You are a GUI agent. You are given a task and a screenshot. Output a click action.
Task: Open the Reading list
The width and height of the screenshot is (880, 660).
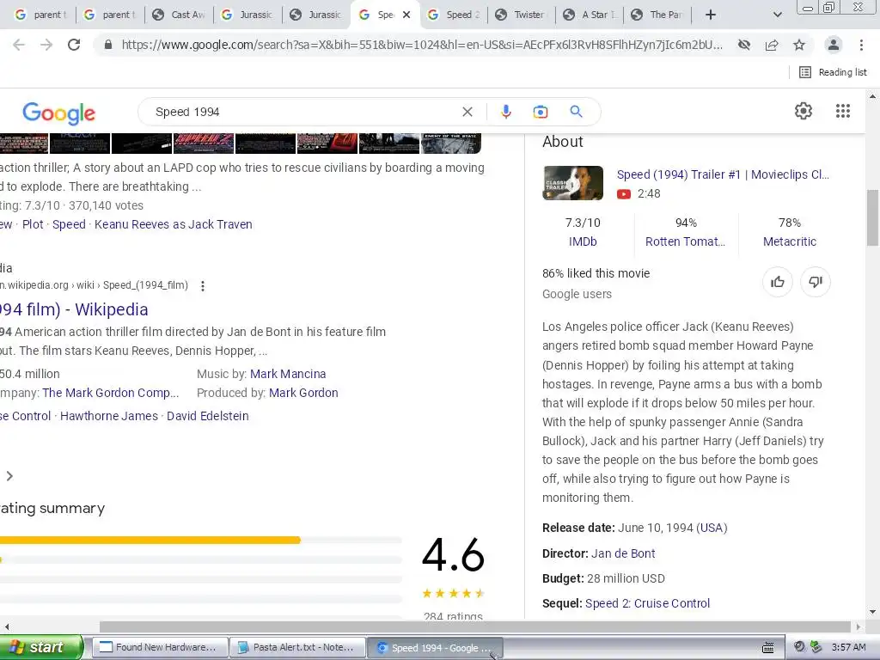833,72
